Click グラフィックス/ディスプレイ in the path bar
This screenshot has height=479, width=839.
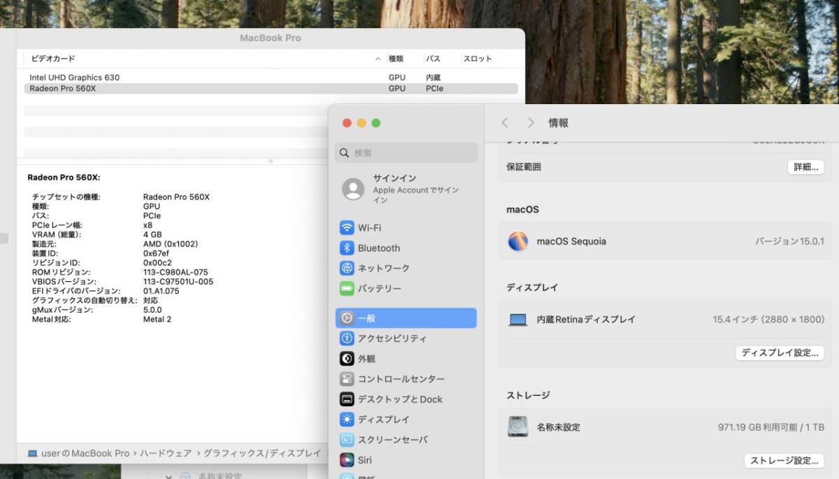(x=262, y=453)
